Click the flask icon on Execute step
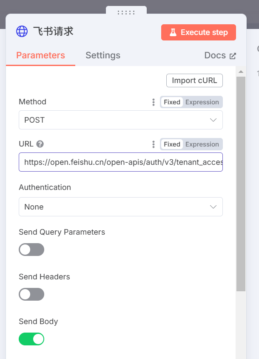Viewport: 259px width, 359px height. tap(173, 32)
